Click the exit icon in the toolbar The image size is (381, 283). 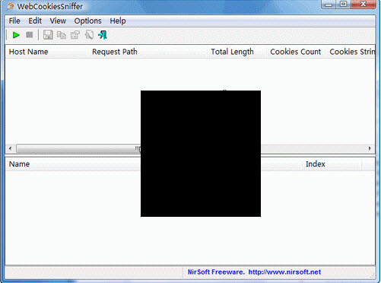(103, 35)
